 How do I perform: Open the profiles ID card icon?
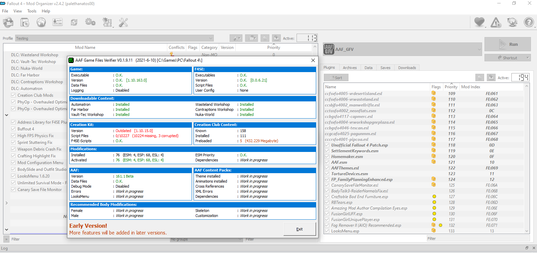[x=58, y=23]
